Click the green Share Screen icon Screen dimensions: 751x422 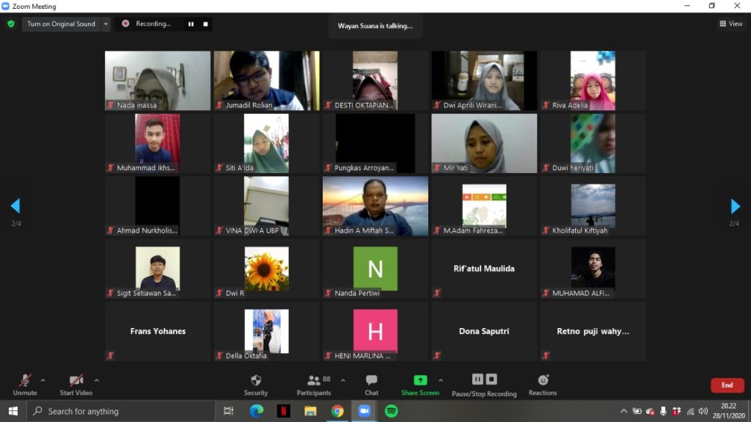(x=420, y=380)
